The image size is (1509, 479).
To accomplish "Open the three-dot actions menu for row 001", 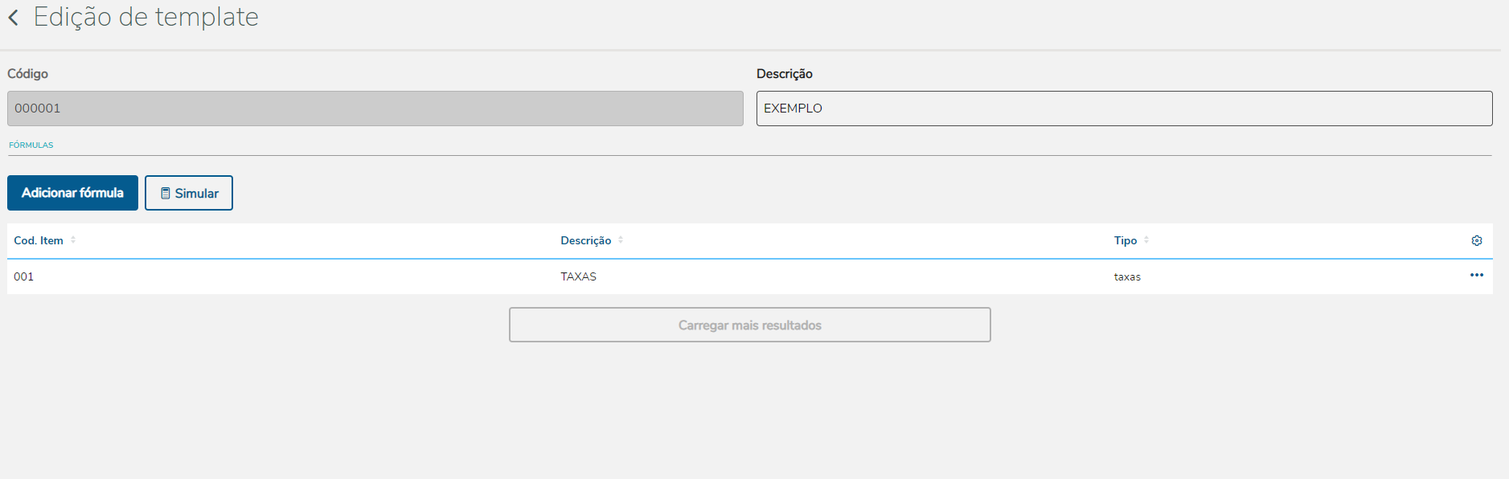I will pos(1476,275).
